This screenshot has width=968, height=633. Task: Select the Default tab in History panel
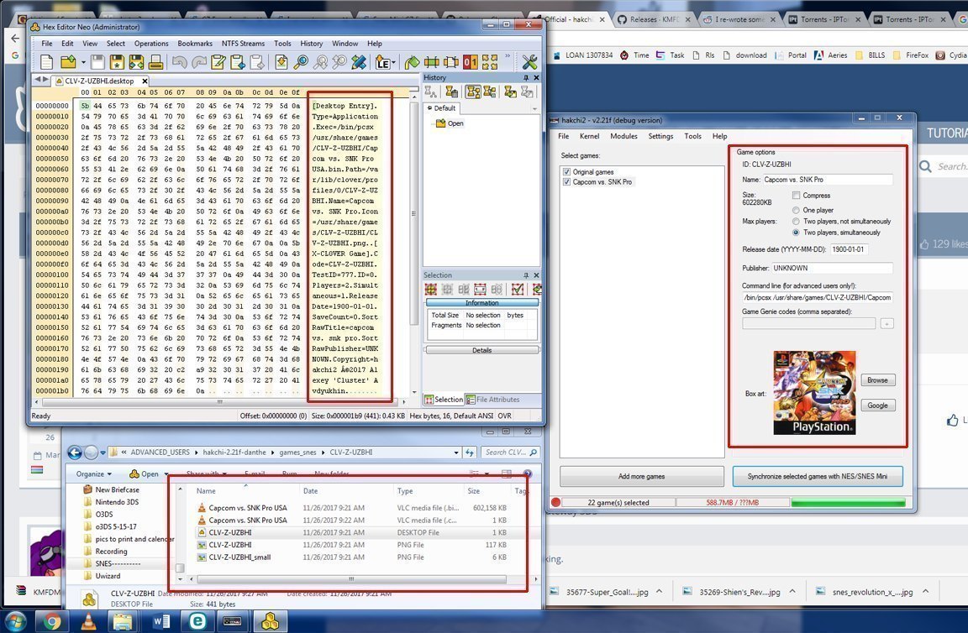(440, 108)
